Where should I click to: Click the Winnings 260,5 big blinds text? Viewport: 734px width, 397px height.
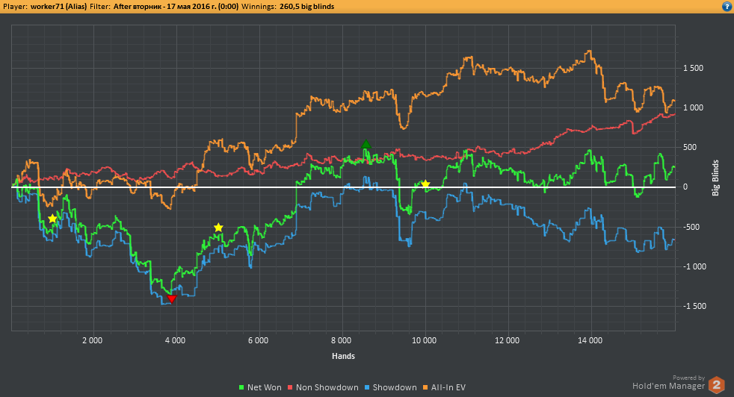point(288,7)
